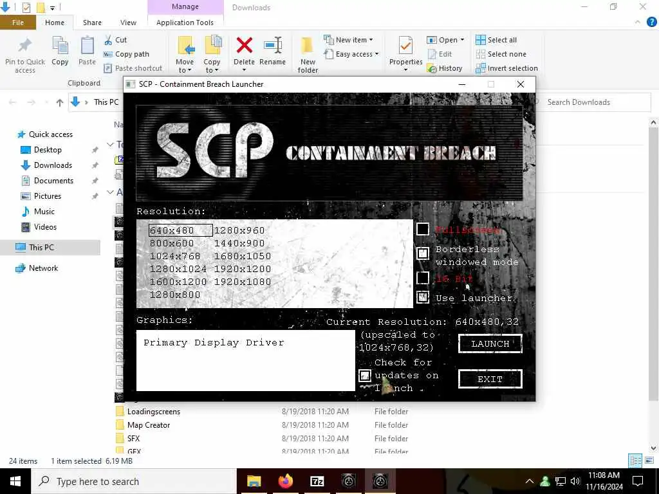Select 1920x1080 resolution
Viewport: 659px width, 494px height.
[243, 282]
